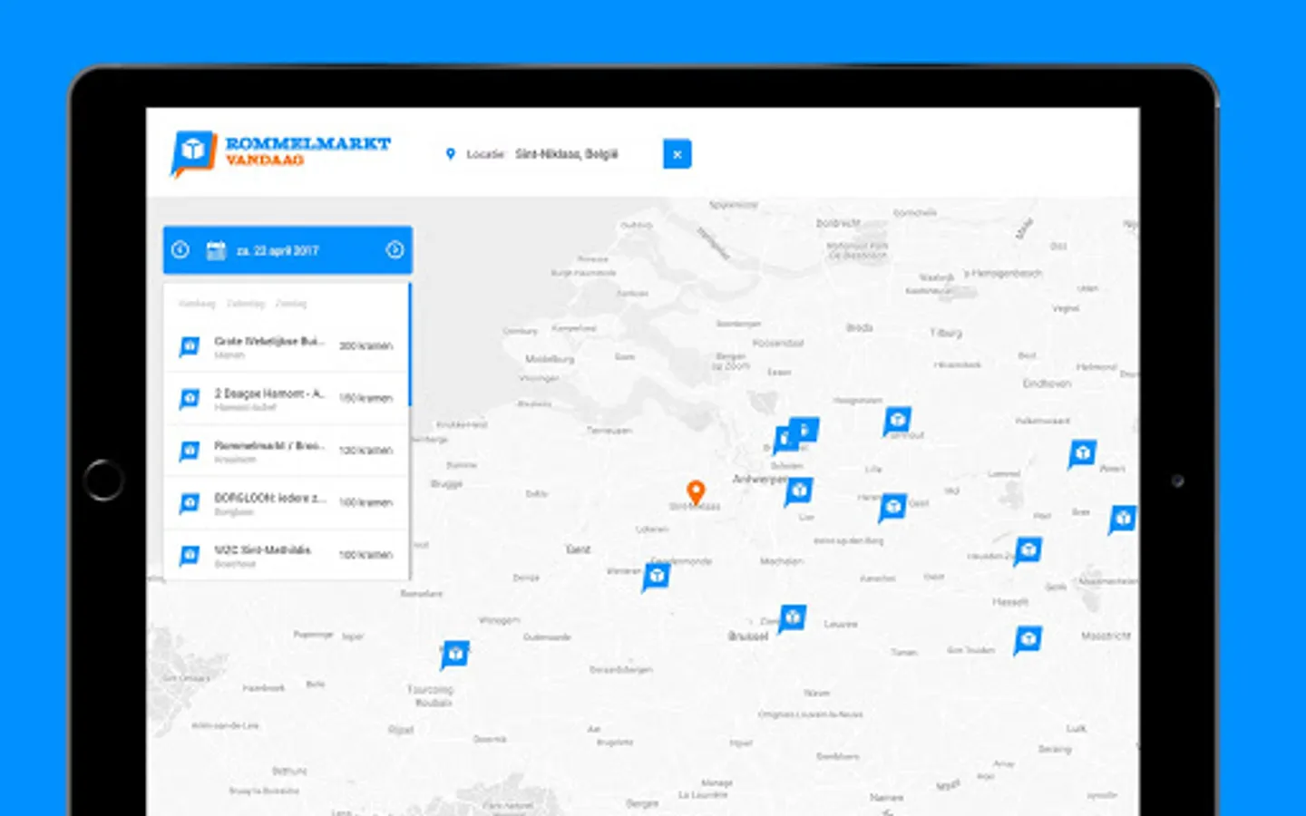
Task: Switch to the Vandaag tab
Action: 197,304
